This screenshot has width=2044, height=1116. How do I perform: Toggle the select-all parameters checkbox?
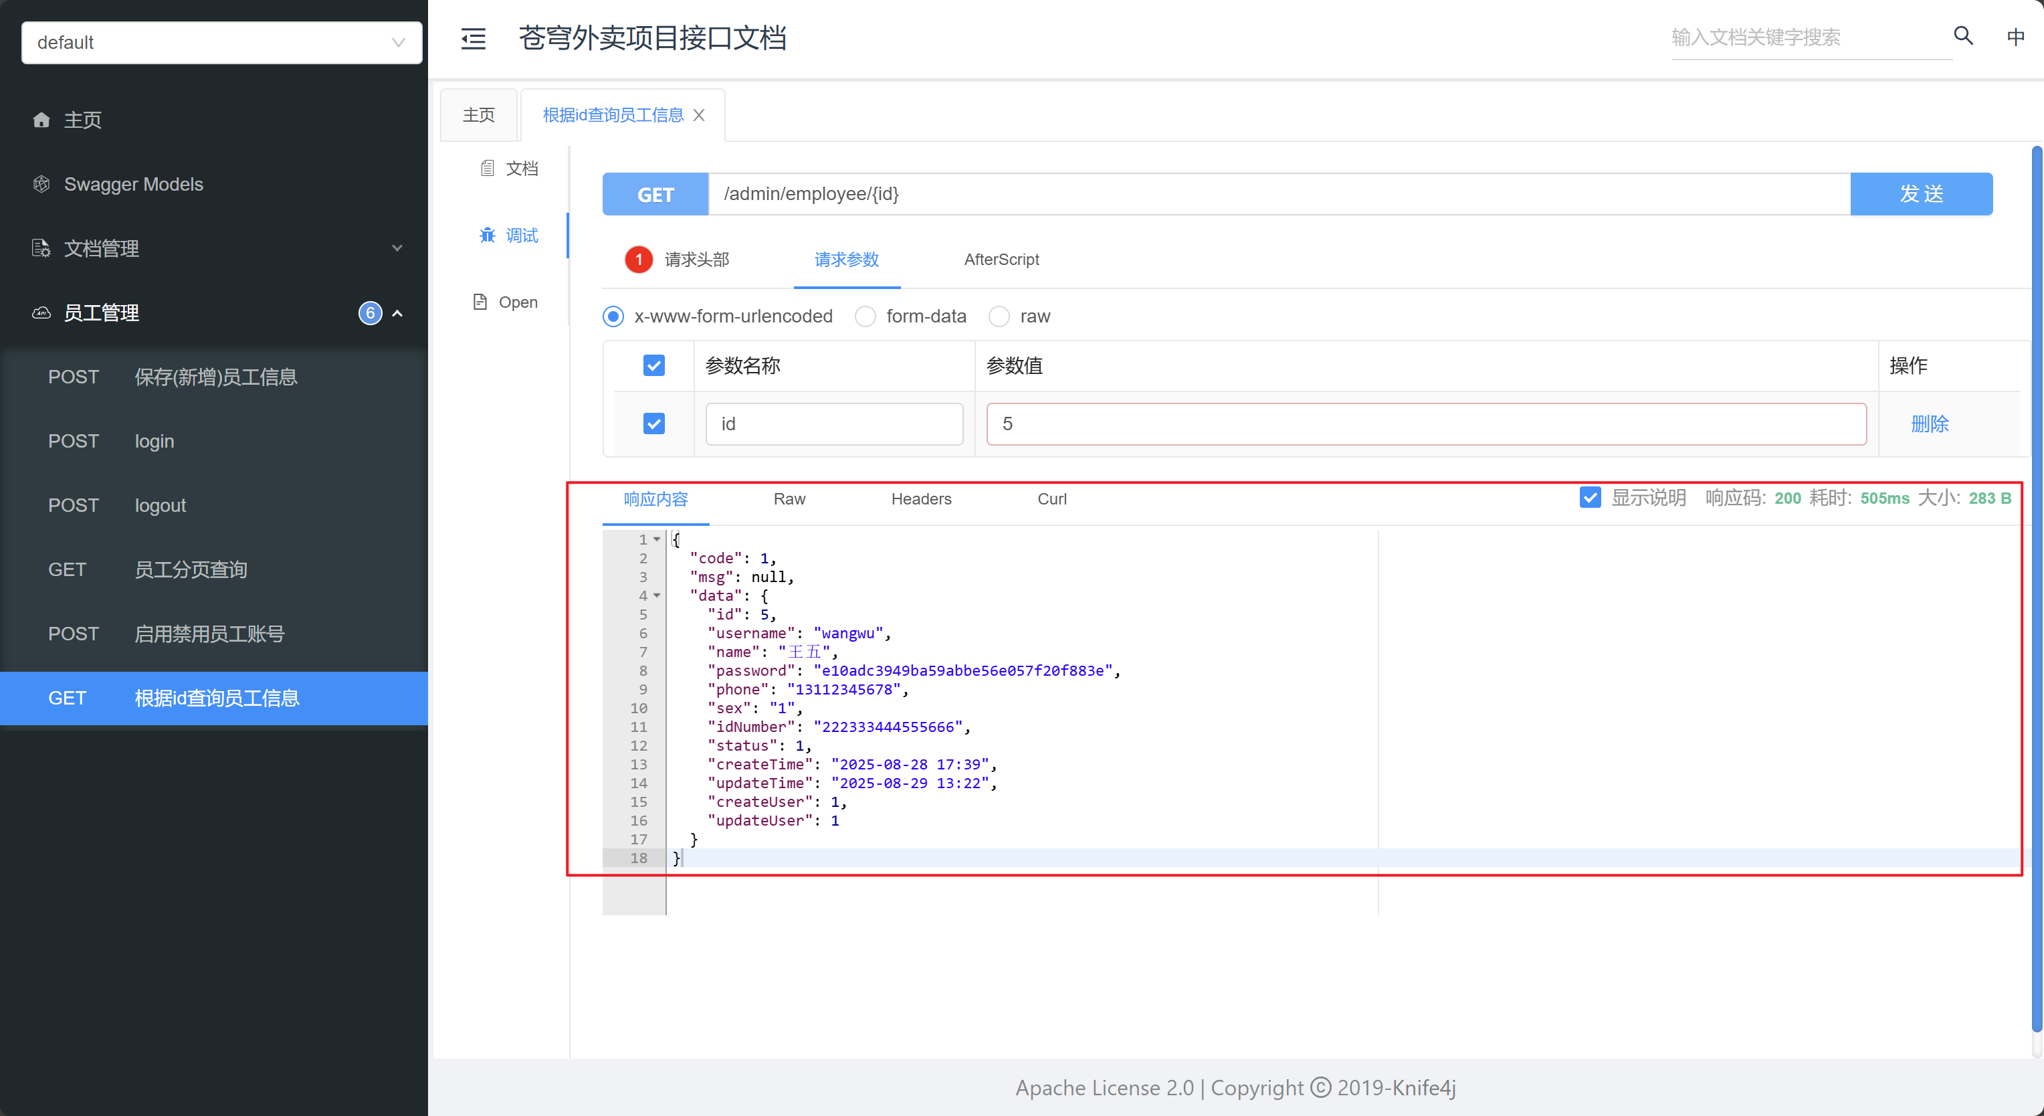pos(654,365)
